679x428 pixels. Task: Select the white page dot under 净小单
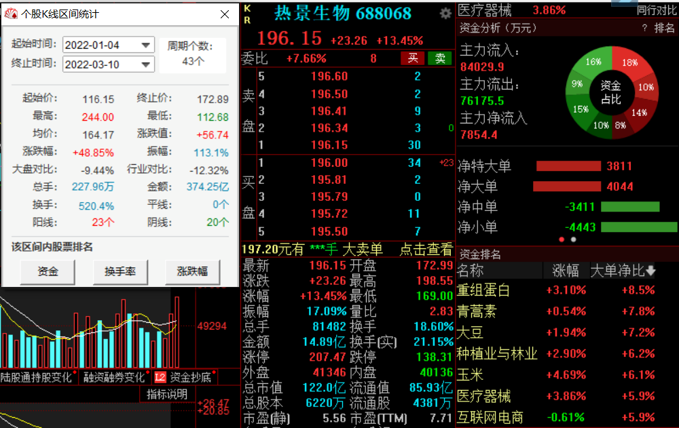coord(573,239)
